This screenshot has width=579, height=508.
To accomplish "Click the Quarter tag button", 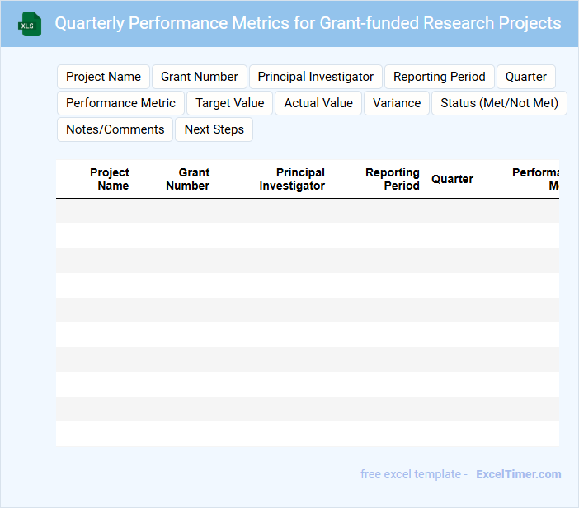I will click(x=526, y=77).
